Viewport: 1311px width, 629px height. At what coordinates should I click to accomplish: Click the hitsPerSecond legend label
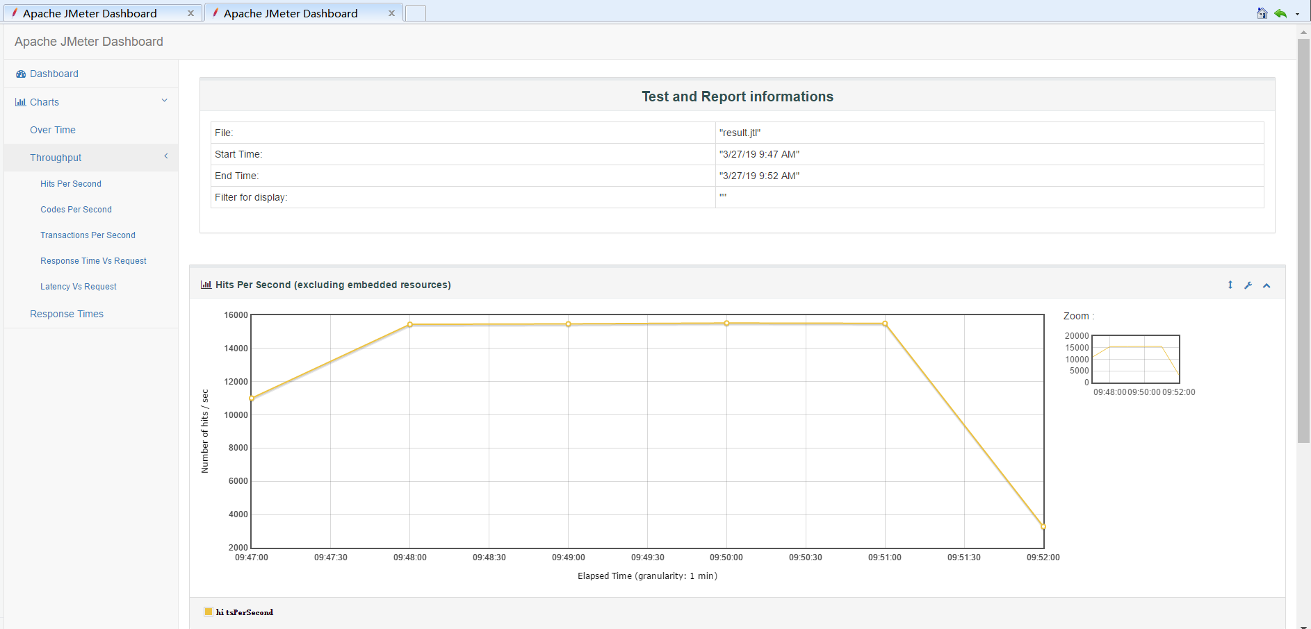click(245, 612)
